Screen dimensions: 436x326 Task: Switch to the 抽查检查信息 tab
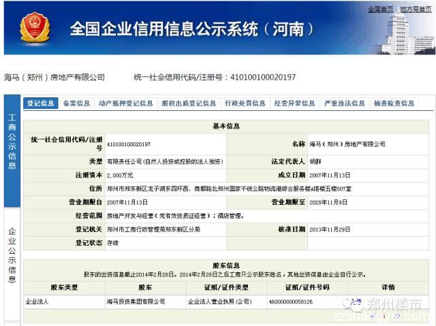394,103
